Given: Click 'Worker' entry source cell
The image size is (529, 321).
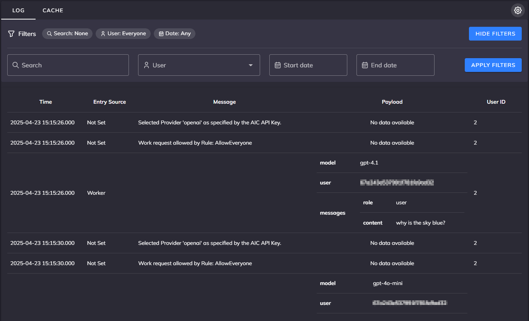Looking at the screenshot, I should [x=96, y=193].
